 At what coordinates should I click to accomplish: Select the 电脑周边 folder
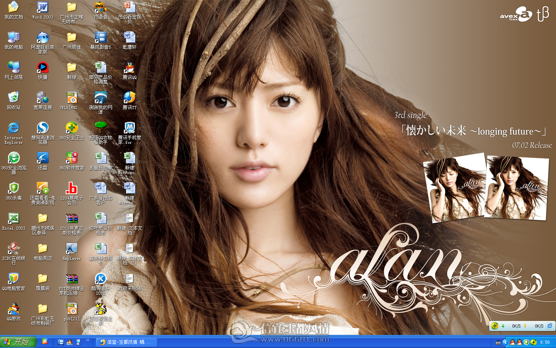click(43, 252)
